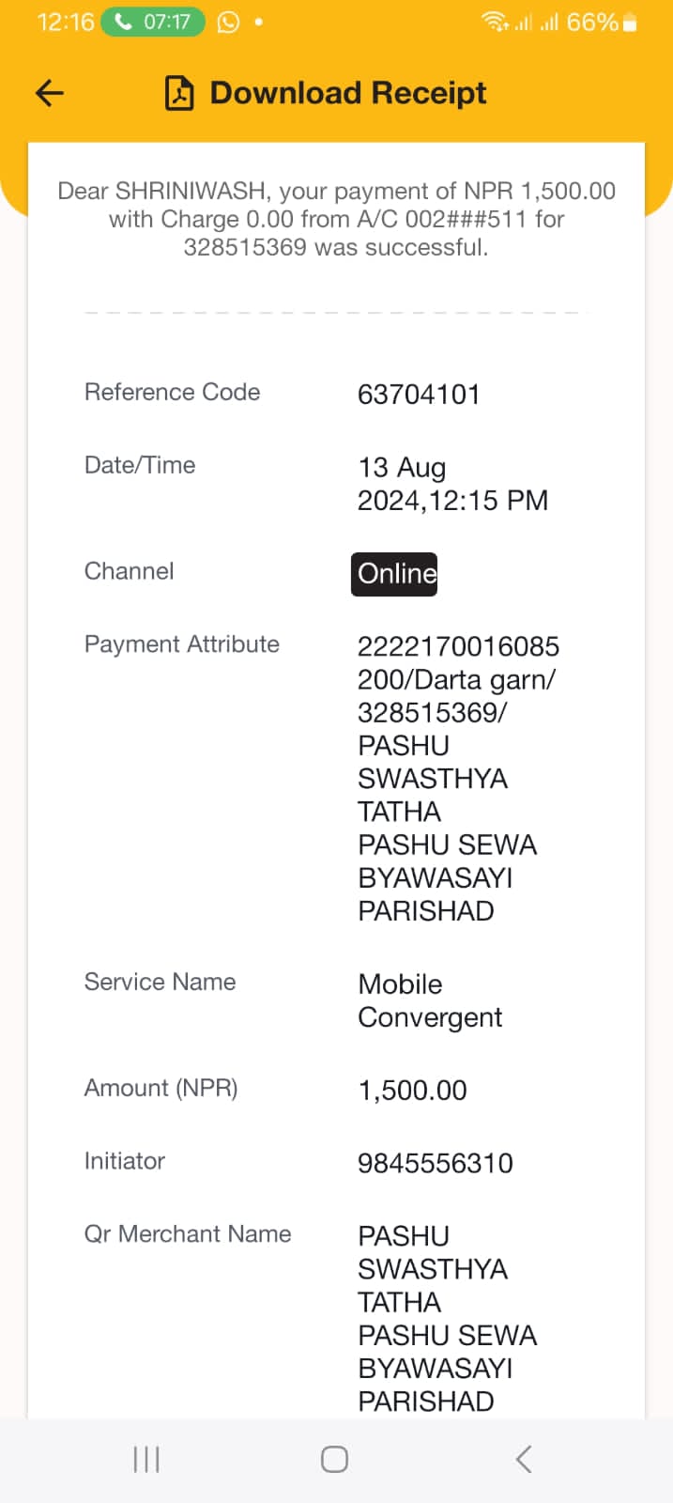Open recent apps navigation button
Viewport: 673px width, 1503px height.
pyautogui.click(x=146, y=1459)
